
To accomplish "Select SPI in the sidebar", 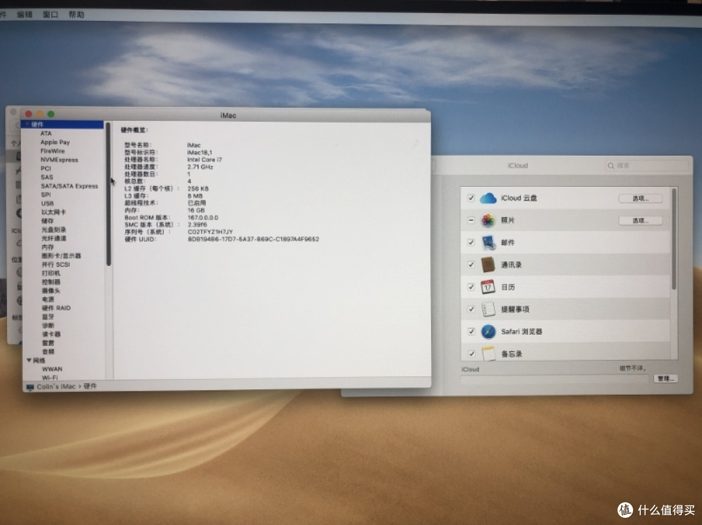I will [x=45, y=195].
